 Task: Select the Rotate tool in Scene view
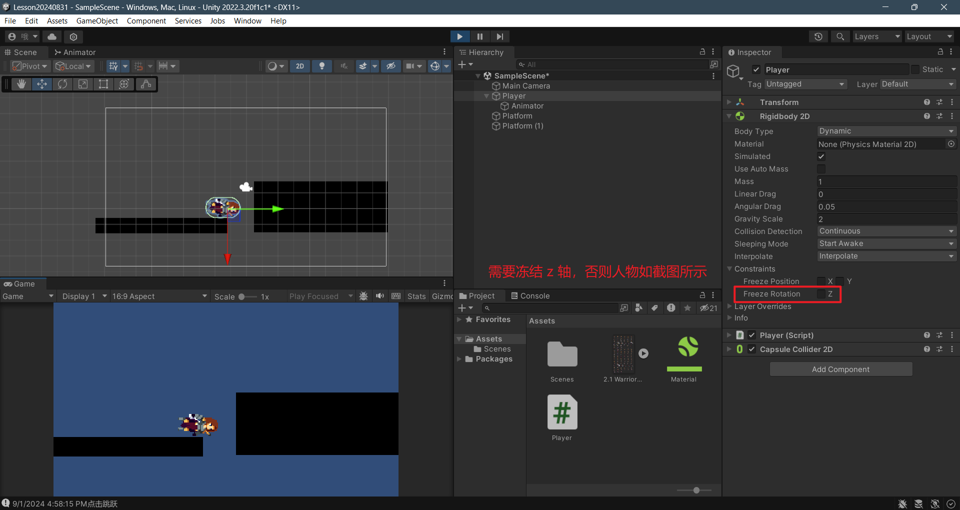click(x=62, y=84)
